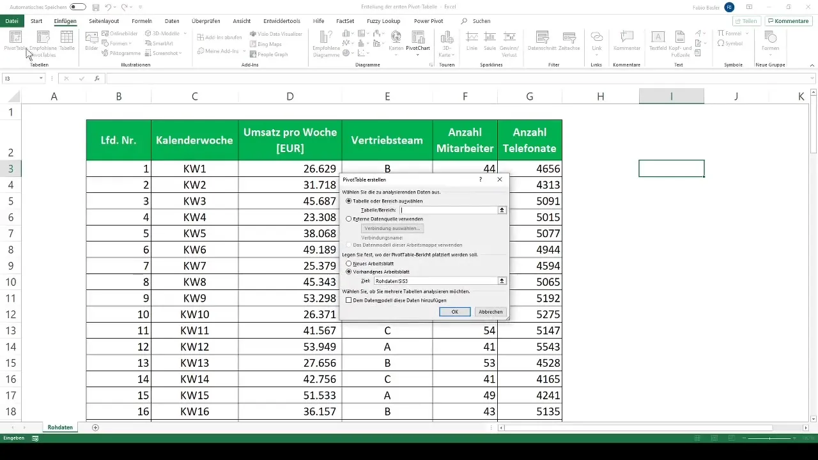Screen dimensions: 818x460
Task: Click the zoom slider in status bar
Action: pyautogui.click(x=770, y=438)
